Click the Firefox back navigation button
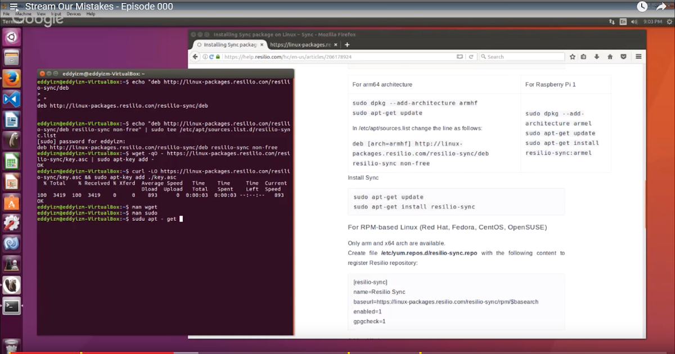The width and height of the screenshot is (675, 354). pos(195,56)
